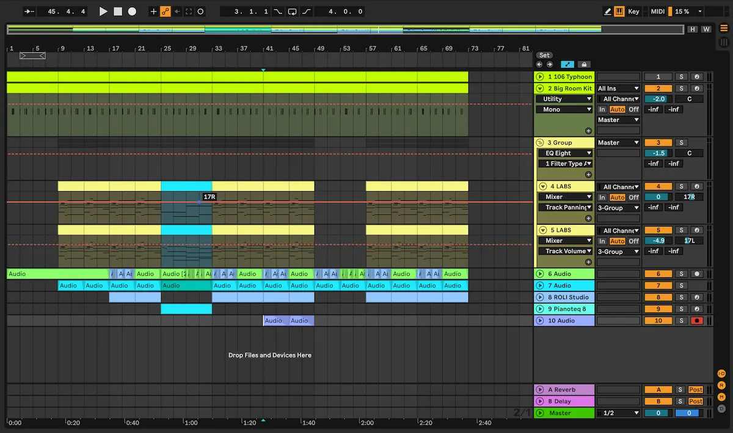Toggle the blue Automation Mode icon

pos(567,64)
